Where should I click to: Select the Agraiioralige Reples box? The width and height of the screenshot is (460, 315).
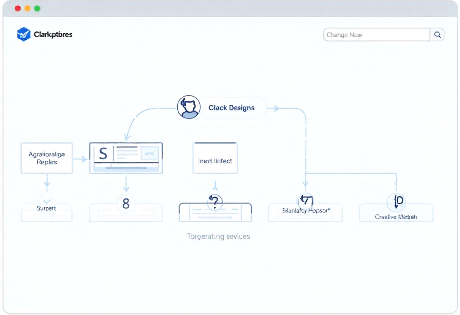47,158
